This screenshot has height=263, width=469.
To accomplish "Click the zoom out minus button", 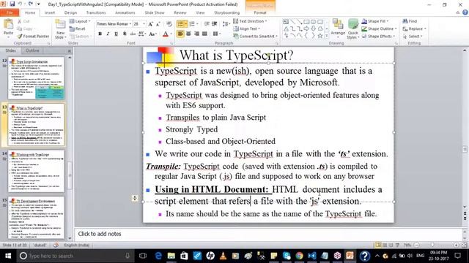I will pos(416,245).
